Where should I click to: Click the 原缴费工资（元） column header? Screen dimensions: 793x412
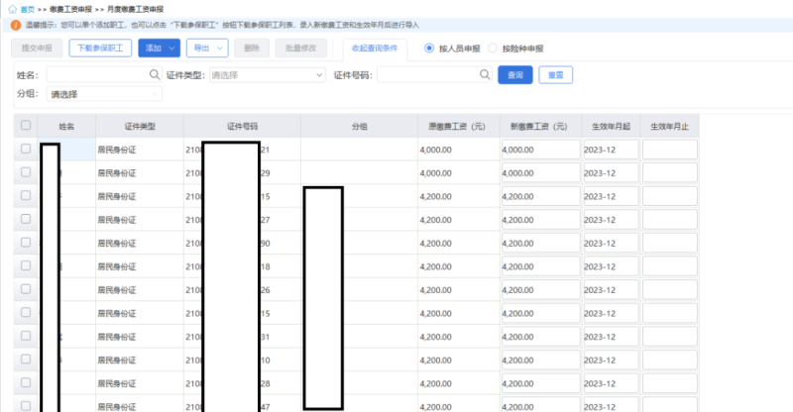click(456, 126)
